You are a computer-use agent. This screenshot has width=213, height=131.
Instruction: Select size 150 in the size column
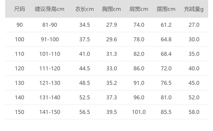click(19, 112)
